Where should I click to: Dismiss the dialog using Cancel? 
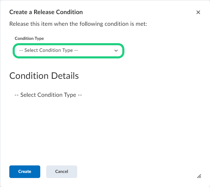62,172
